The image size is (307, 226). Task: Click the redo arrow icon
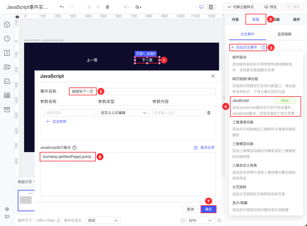tap(71, 7)
